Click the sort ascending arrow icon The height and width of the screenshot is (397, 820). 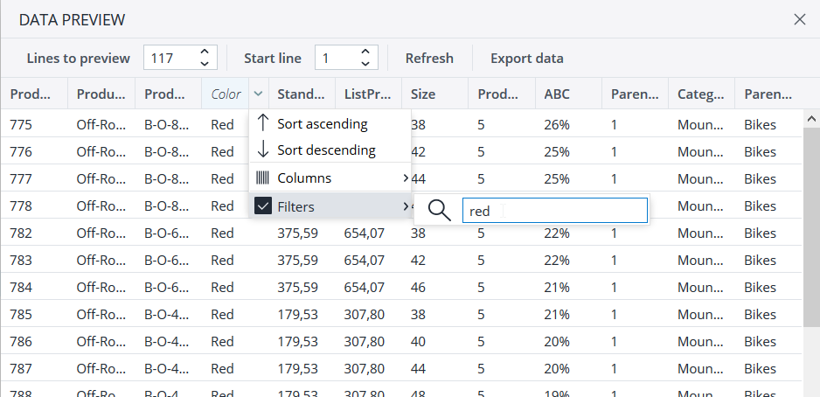tap(262, 123)
